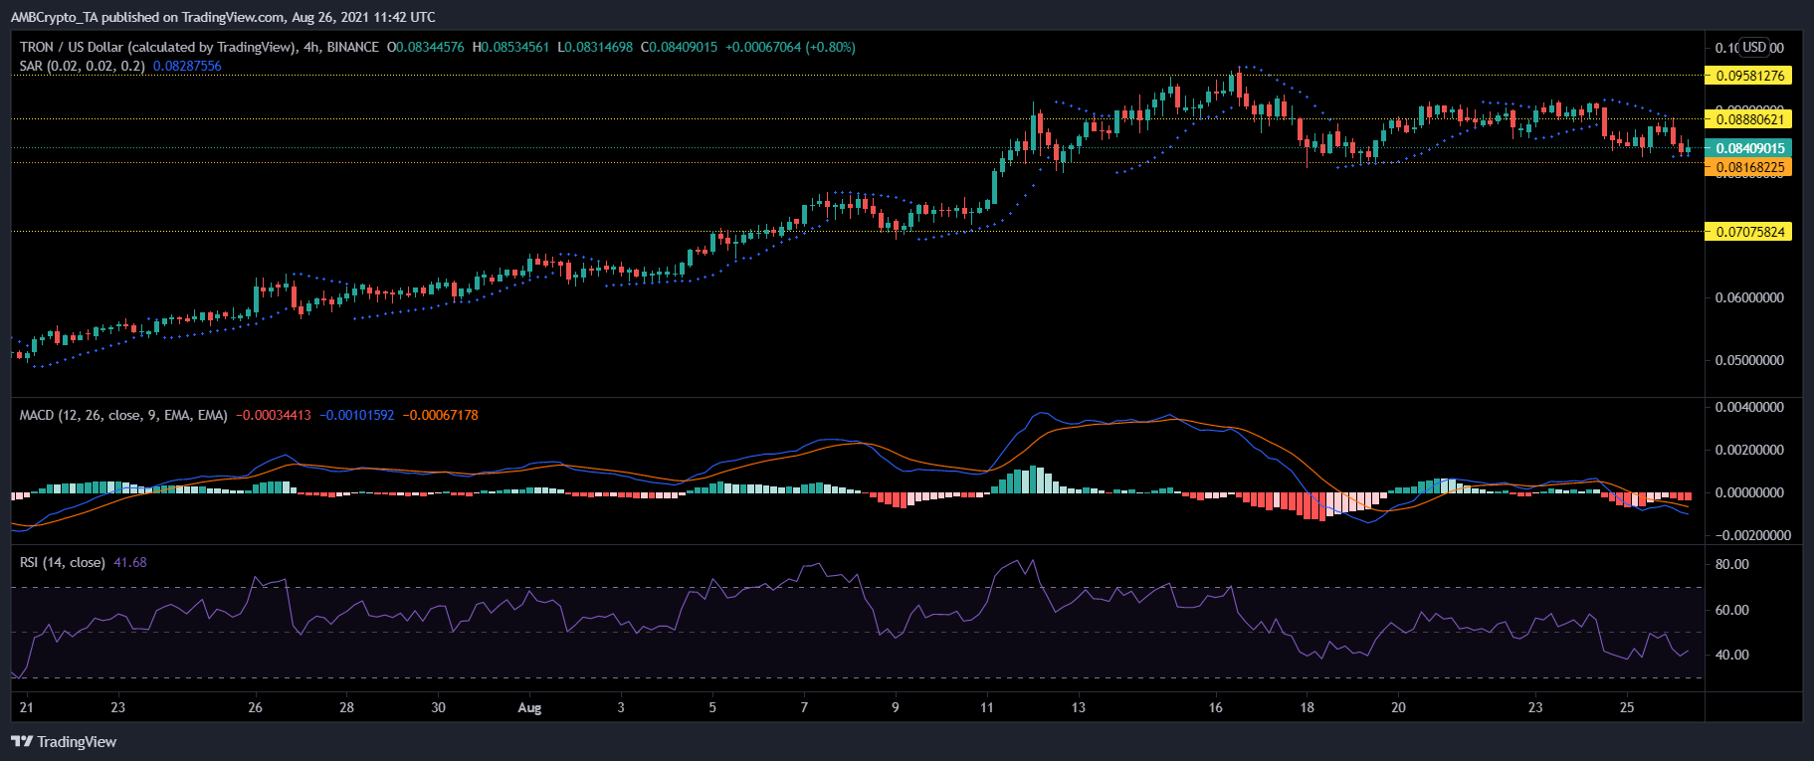
Task: Click the open value O0.08344576
Action: (x=425, y=47)
